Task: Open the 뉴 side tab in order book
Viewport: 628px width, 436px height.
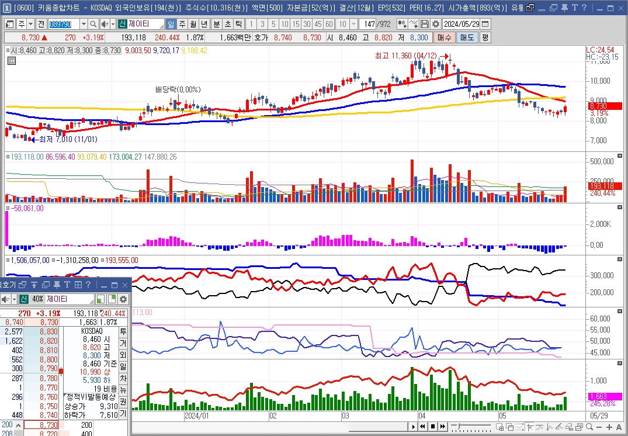Action: coord(123,390)
